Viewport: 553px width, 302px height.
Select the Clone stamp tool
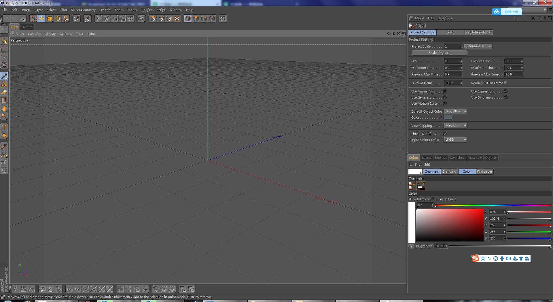4,84
